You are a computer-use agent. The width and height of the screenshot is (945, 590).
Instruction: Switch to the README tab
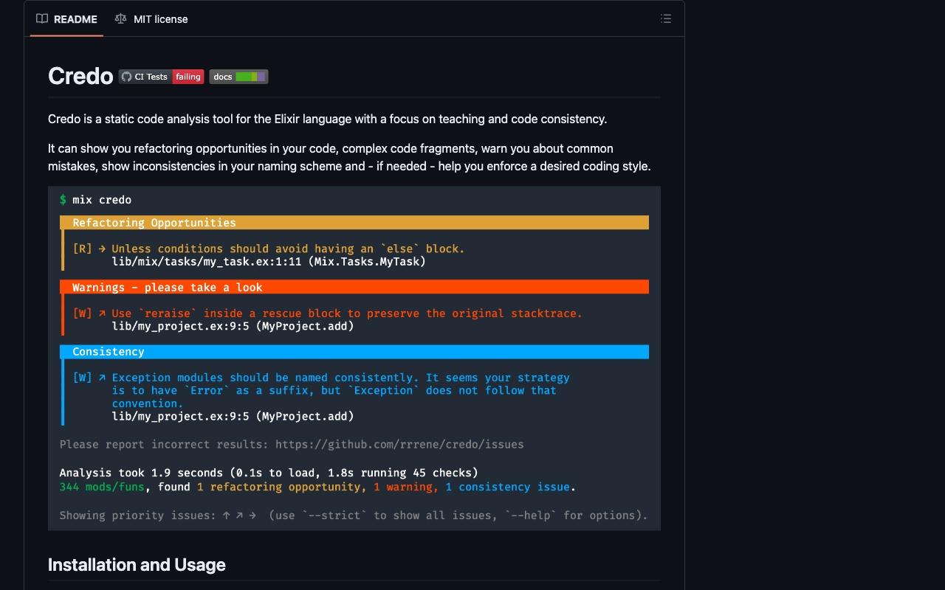click(x=67, y=19)
